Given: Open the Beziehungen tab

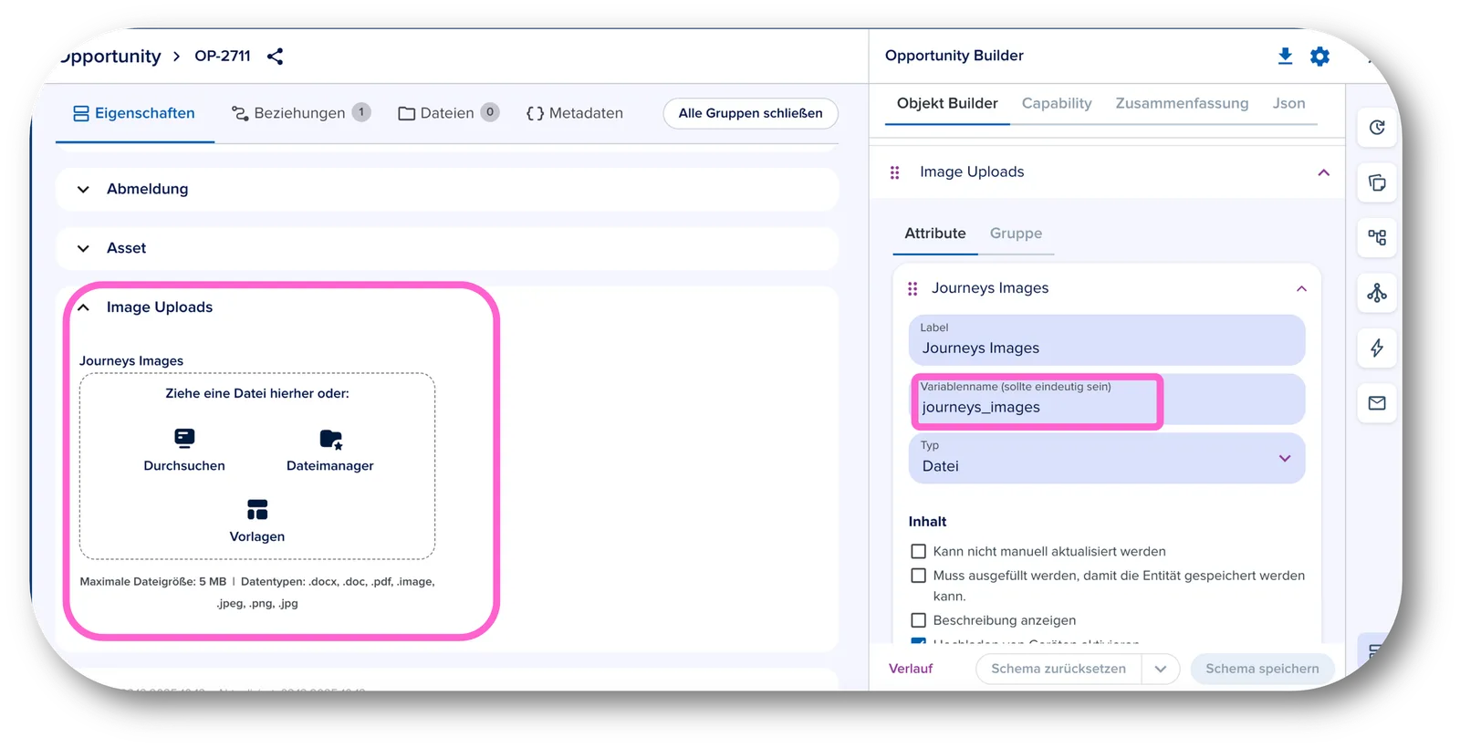Looking at the screenshot, I should [x=300, y=113].
